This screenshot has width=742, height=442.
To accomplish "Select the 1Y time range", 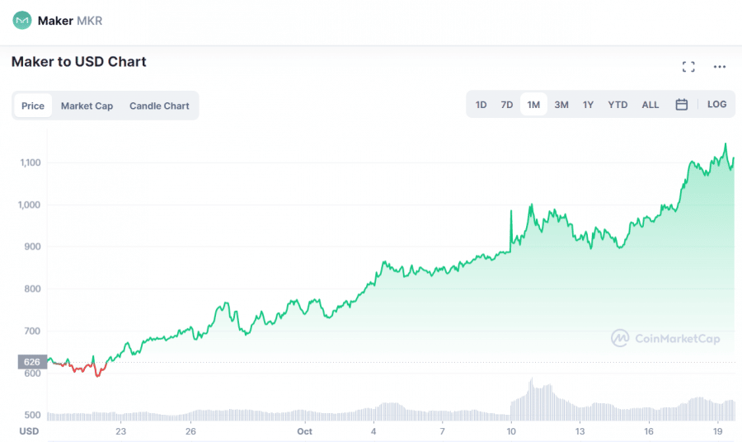I will pyautogui.click(x=588, y=105).
